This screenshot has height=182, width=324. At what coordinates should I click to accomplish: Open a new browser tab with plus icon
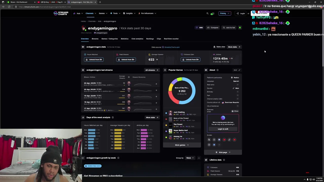(100, 2)
